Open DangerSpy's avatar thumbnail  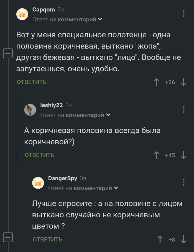pyautogui.click(x=38, y=183)
